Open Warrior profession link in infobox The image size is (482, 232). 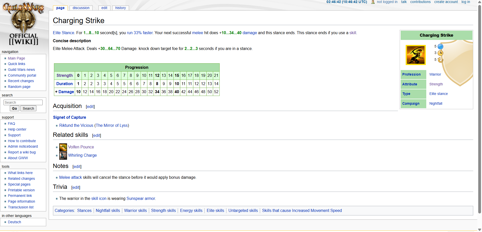[435, 74]
